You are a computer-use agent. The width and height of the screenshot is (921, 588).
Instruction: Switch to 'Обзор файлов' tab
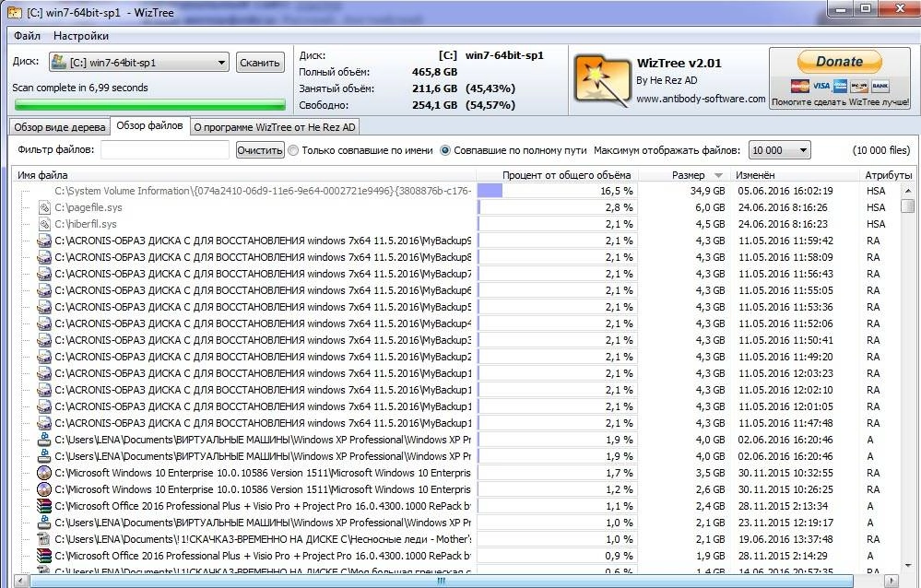point(149,125)
